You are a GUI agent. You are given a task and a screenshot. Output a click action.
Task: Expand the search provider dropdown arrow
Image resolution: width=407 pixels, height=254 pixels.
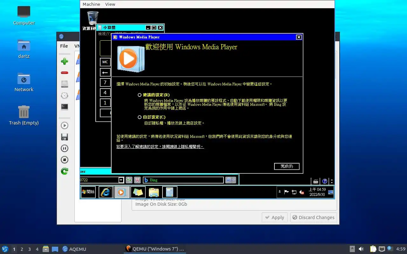point(234,180)
